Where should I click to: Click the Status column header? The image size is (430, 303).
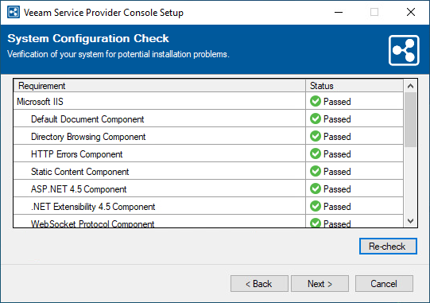point(354,86)
